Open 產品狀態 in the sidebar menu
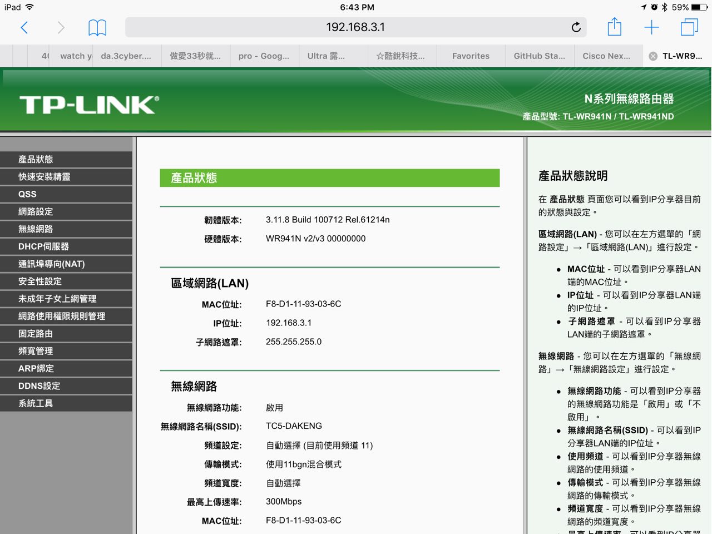Image resolution: width=712 pixels, height=534 pixels. coord(66,159)
